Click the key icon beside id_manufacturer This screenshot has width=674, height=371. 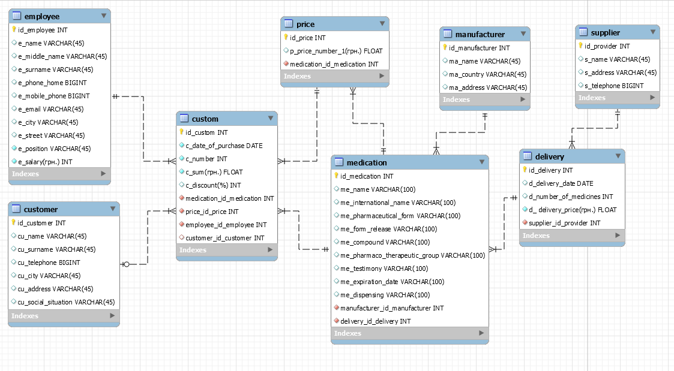tap(445, 47)
